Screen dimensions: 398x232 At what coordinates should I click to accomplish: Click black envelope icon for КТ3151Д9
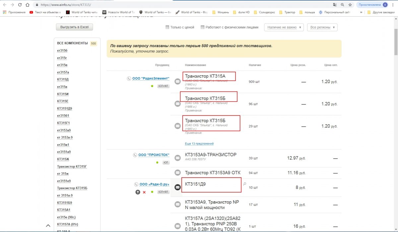pyautogui.click(x=178, y=188)
